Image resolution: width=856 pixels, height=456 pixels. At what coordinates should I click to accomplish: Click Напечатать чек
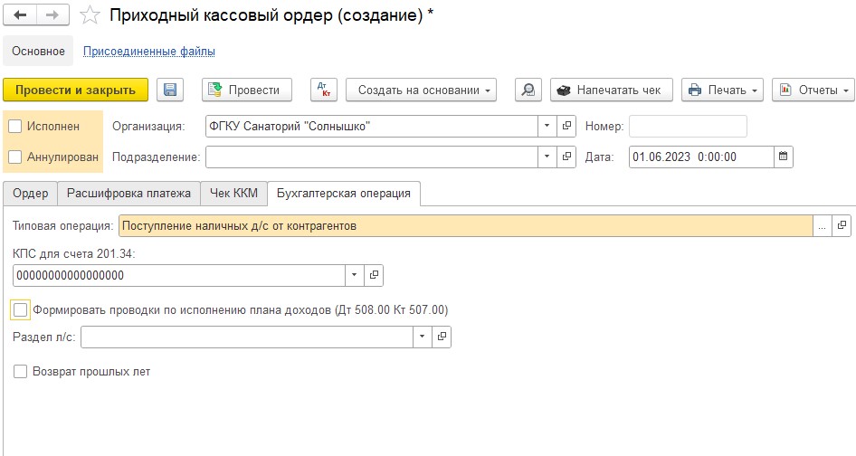(612, 90)
